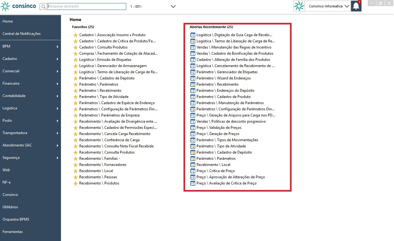Open favorite Cadastro de Permissões Especiais
The image size is (394, 241).
click(x=118, y=128)
